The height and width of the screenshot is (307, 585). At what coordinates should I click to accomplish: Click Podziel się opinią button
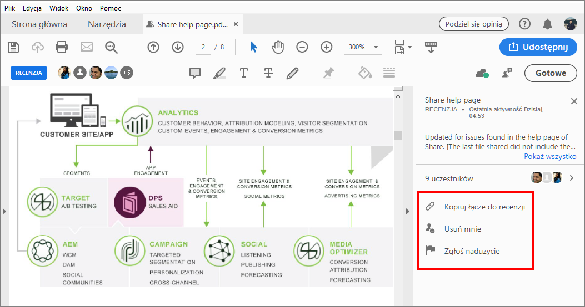coord(474,24)
